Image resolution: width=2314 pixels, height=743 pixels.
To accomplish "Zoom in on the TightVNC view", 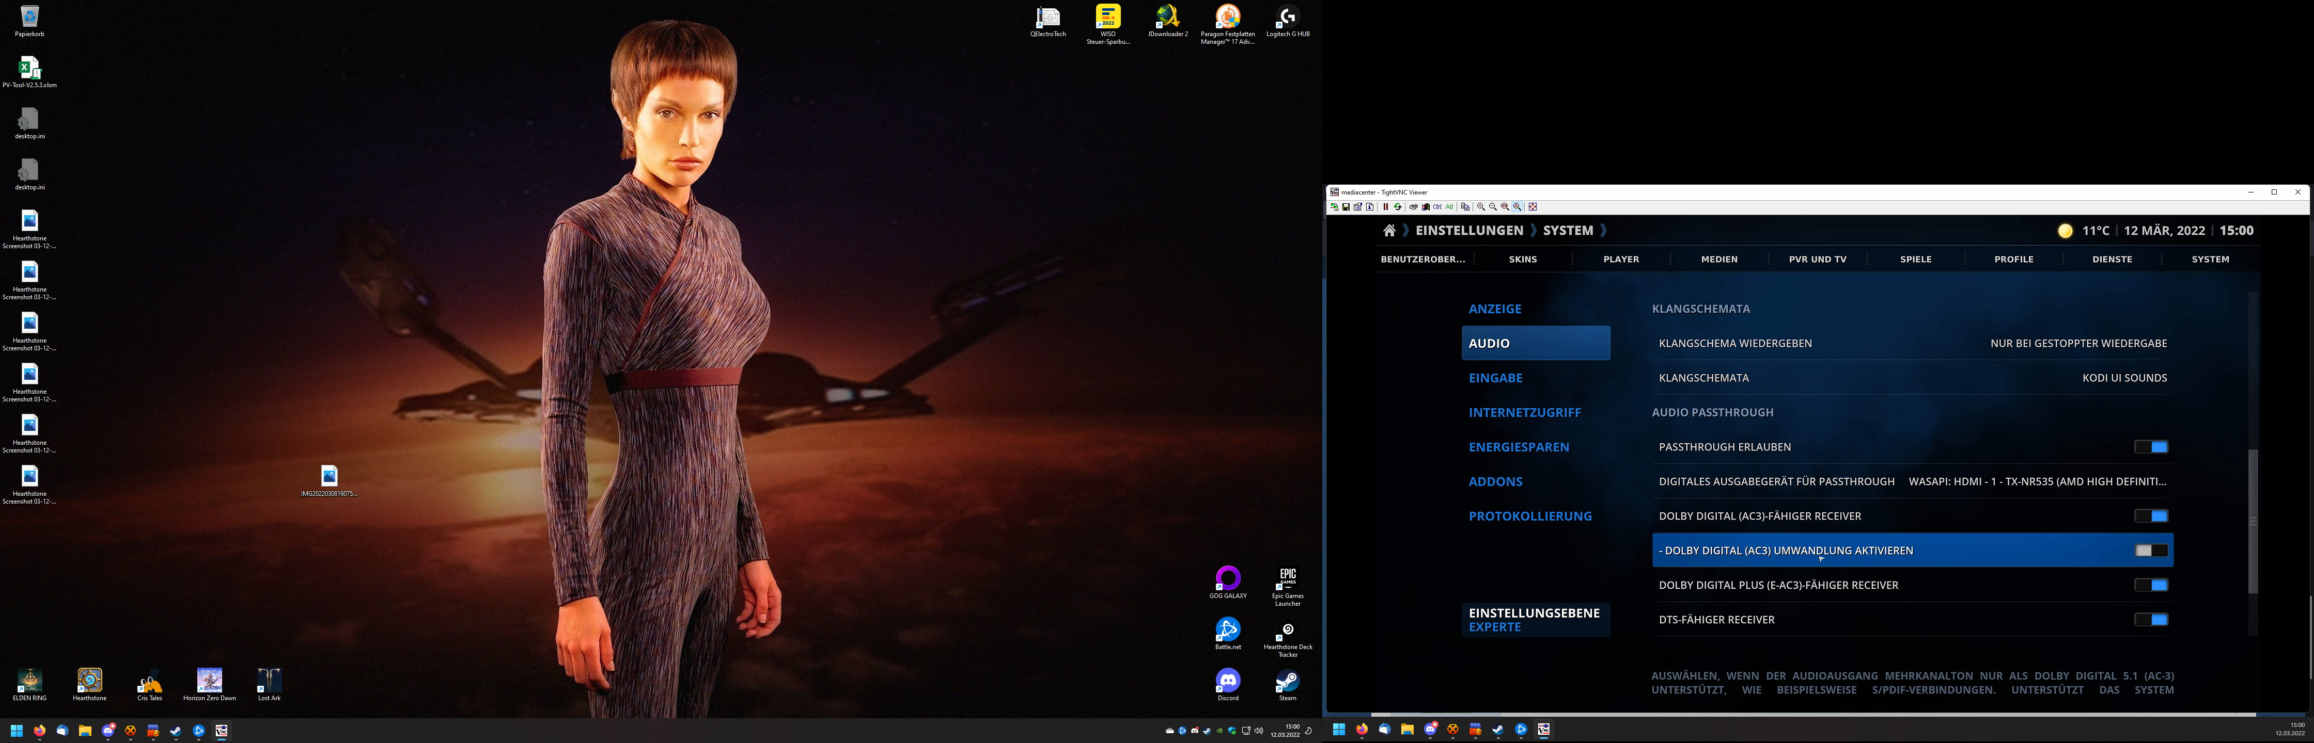I will [x=1481, y=207].
